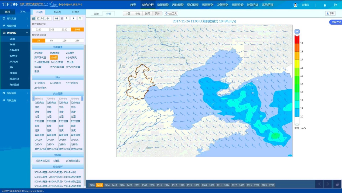Viewport: 342px width, 193px height.
Task: Open the 监测预警 top menu
Action: (163, 5)
